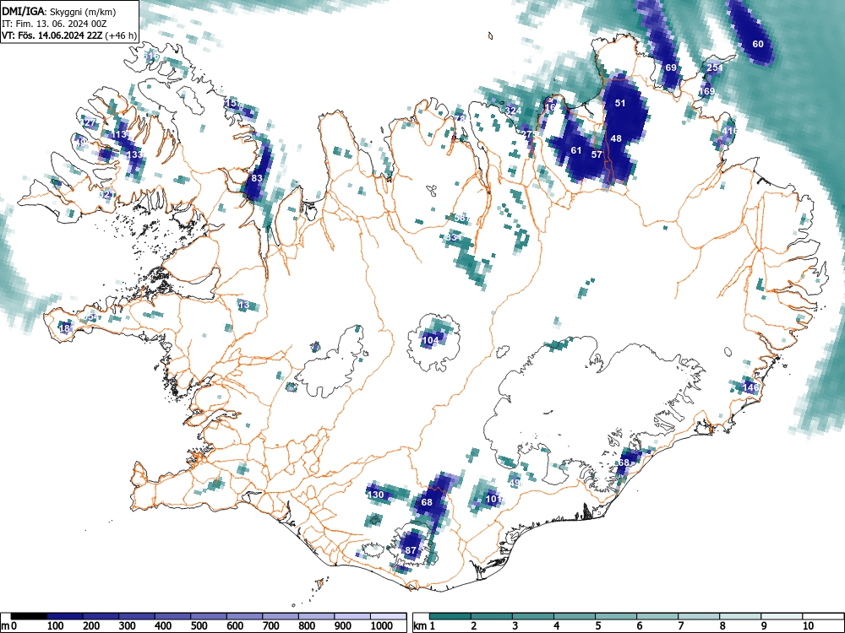Click the visibility value '104' on central glacier
The width and height of the screenshot is (845, 633).
coord(430,341)
